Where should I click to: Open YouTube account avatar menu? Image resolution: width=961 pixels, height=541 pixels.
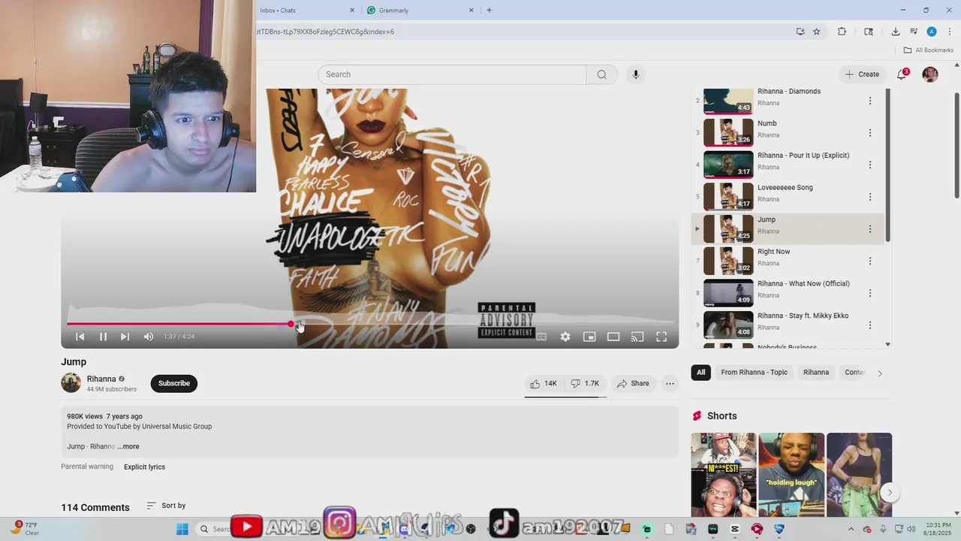coord(930,74)
